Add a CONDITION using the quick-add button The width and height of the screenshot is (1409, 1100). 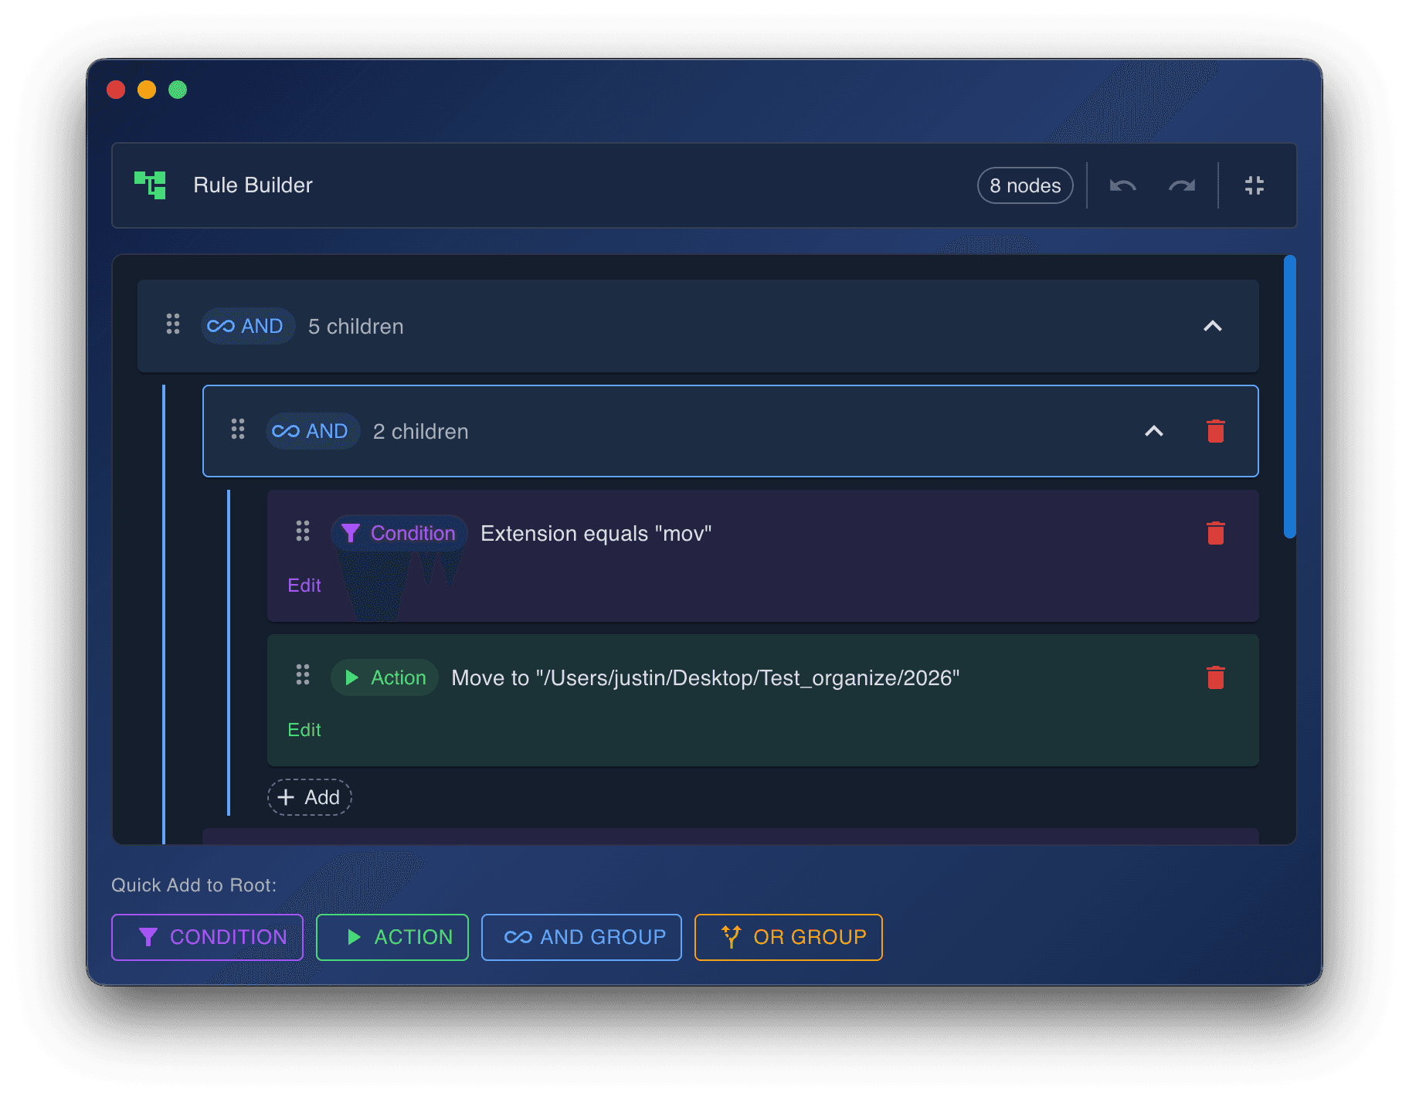[207, 937]
